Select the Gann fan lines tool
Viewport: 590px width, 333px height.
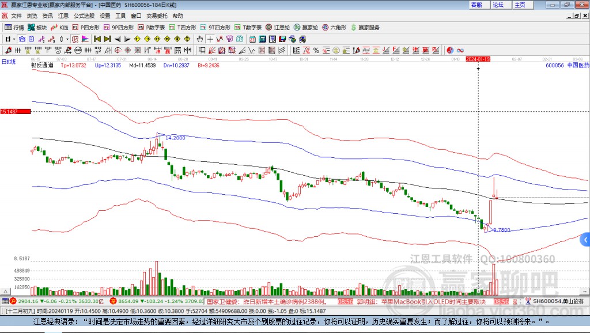click(212, 51)
